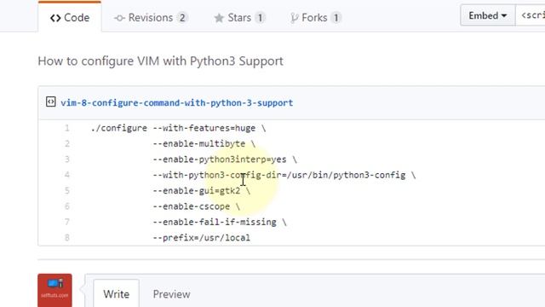Screen dimensions: 545x307
Task: Click the code brackets icon in Code tab
Action: click(x=55, y=18)
